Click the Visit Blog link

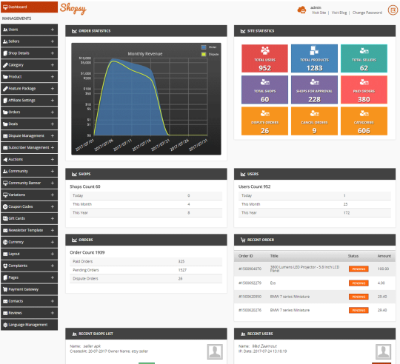[339, 13]
